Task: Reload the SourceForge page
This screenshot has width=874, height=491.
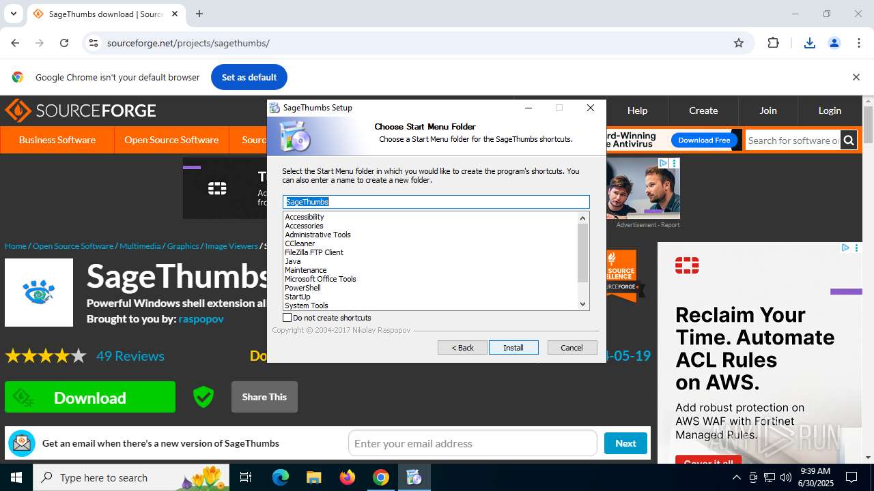Action: (64, 43)
